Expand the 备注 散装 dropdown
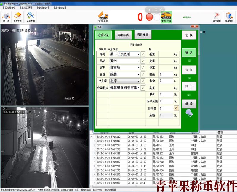 click(138, 74)
